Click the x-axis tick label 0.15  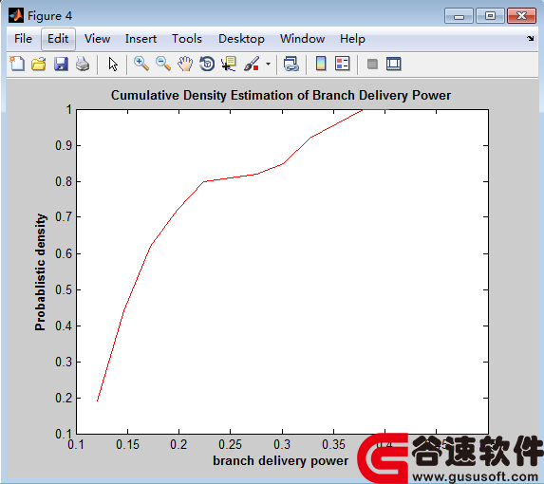point(127,444)
